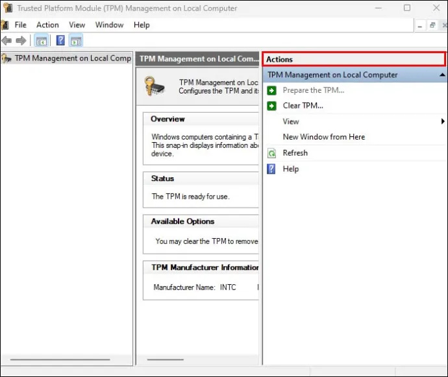Minimize the inner MDI child window
448x377 pixels.
pyautogui.click(x=420, y=26)
